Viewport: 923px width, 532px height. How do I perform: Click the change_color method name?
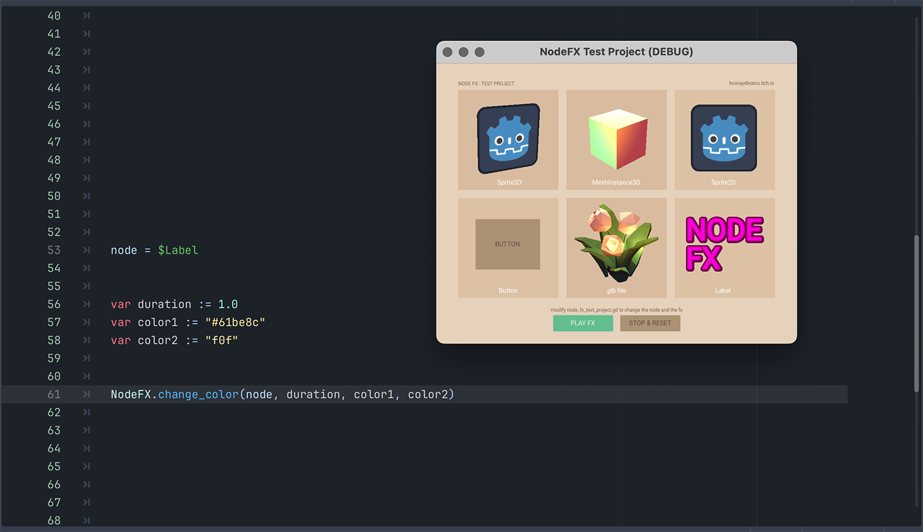point(198,394)
